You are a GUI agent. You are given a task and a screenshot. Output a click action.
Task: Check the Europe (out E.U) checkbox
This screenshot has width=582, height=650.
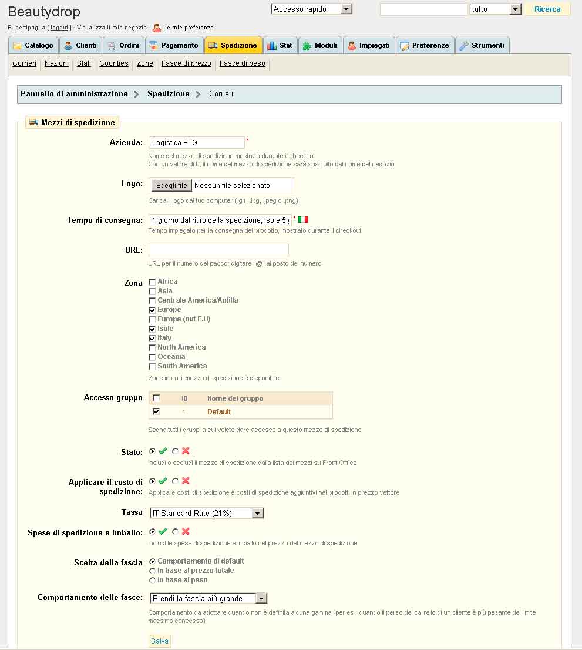click(152, 320)
